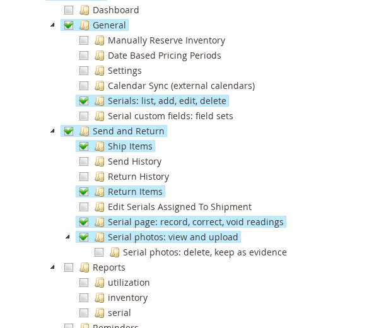Select Edit Serials Assigned To Shipment label
This screenshot has height=328, width=391.
tap(180, 207)
